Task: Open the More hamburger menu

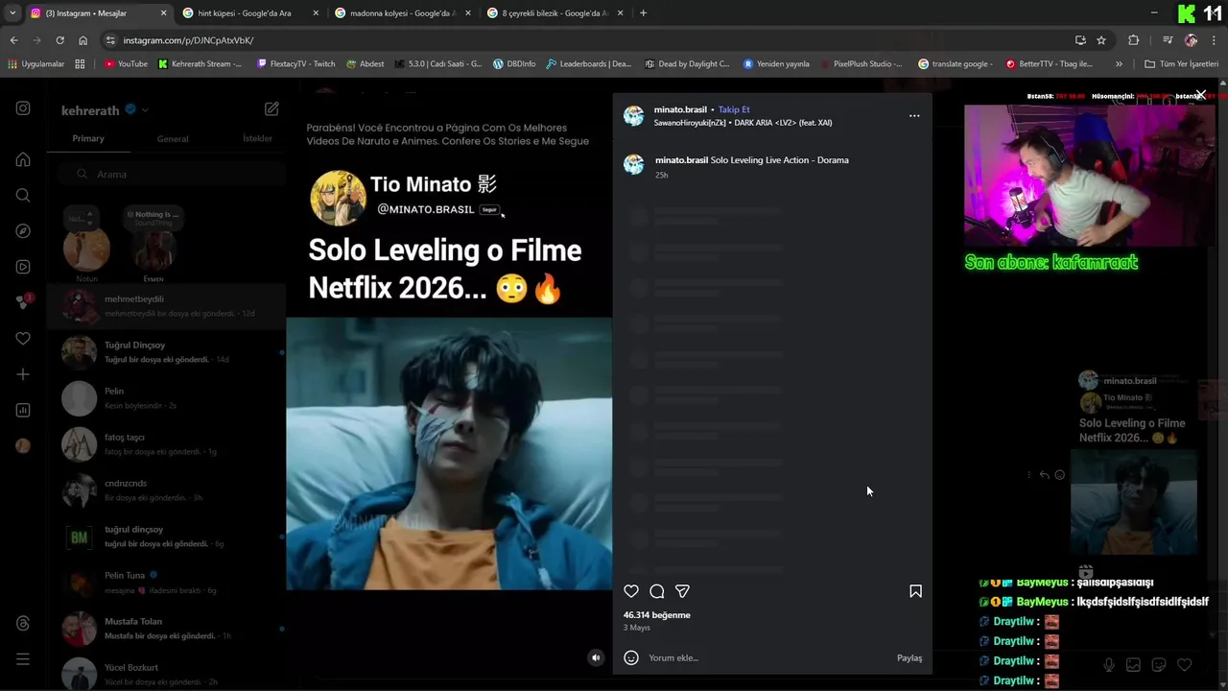Action: click(23, 659)
